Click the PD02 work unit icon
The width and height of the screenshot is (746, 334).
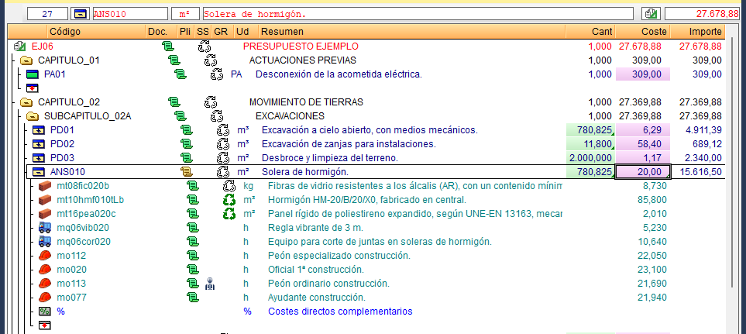click(x=38, y=144)
